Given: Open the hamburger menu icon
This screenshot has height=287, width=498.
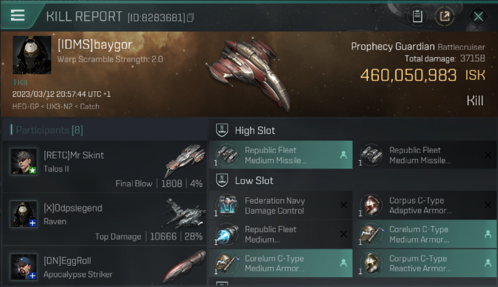Looking at the screenshot, I should point(18,16).
